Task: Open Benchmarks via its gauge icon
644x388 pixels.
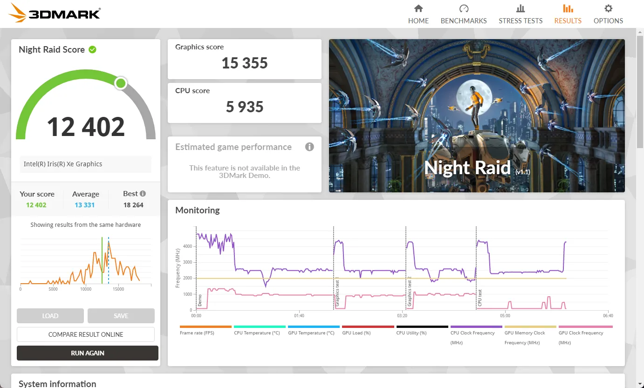Action: (x=463, y=8)
